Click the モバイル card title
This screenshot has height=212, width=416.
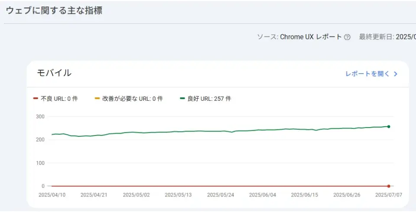point(54,73)
